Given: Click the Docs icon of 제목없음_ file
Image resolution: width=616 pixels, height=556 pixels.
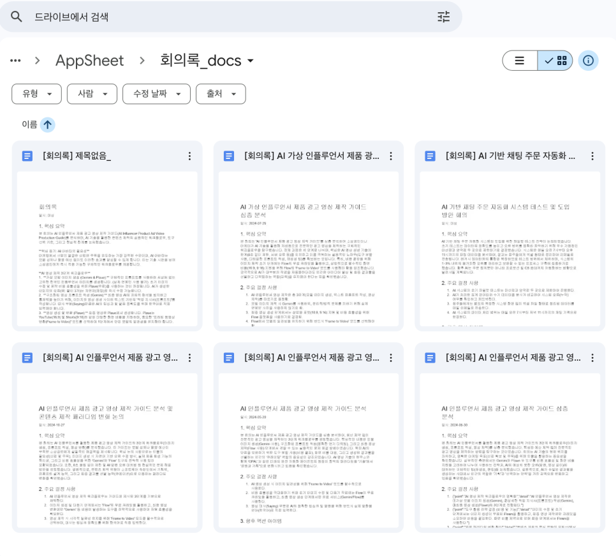Looking at the screenshot, I should tap(27, 156).
